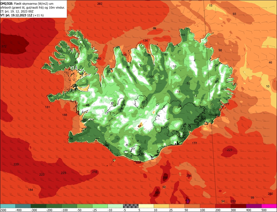Viewport: 277px width, 212px height.
Task: Click the -283 value on the southeast coast
Action: coord(216,115)
